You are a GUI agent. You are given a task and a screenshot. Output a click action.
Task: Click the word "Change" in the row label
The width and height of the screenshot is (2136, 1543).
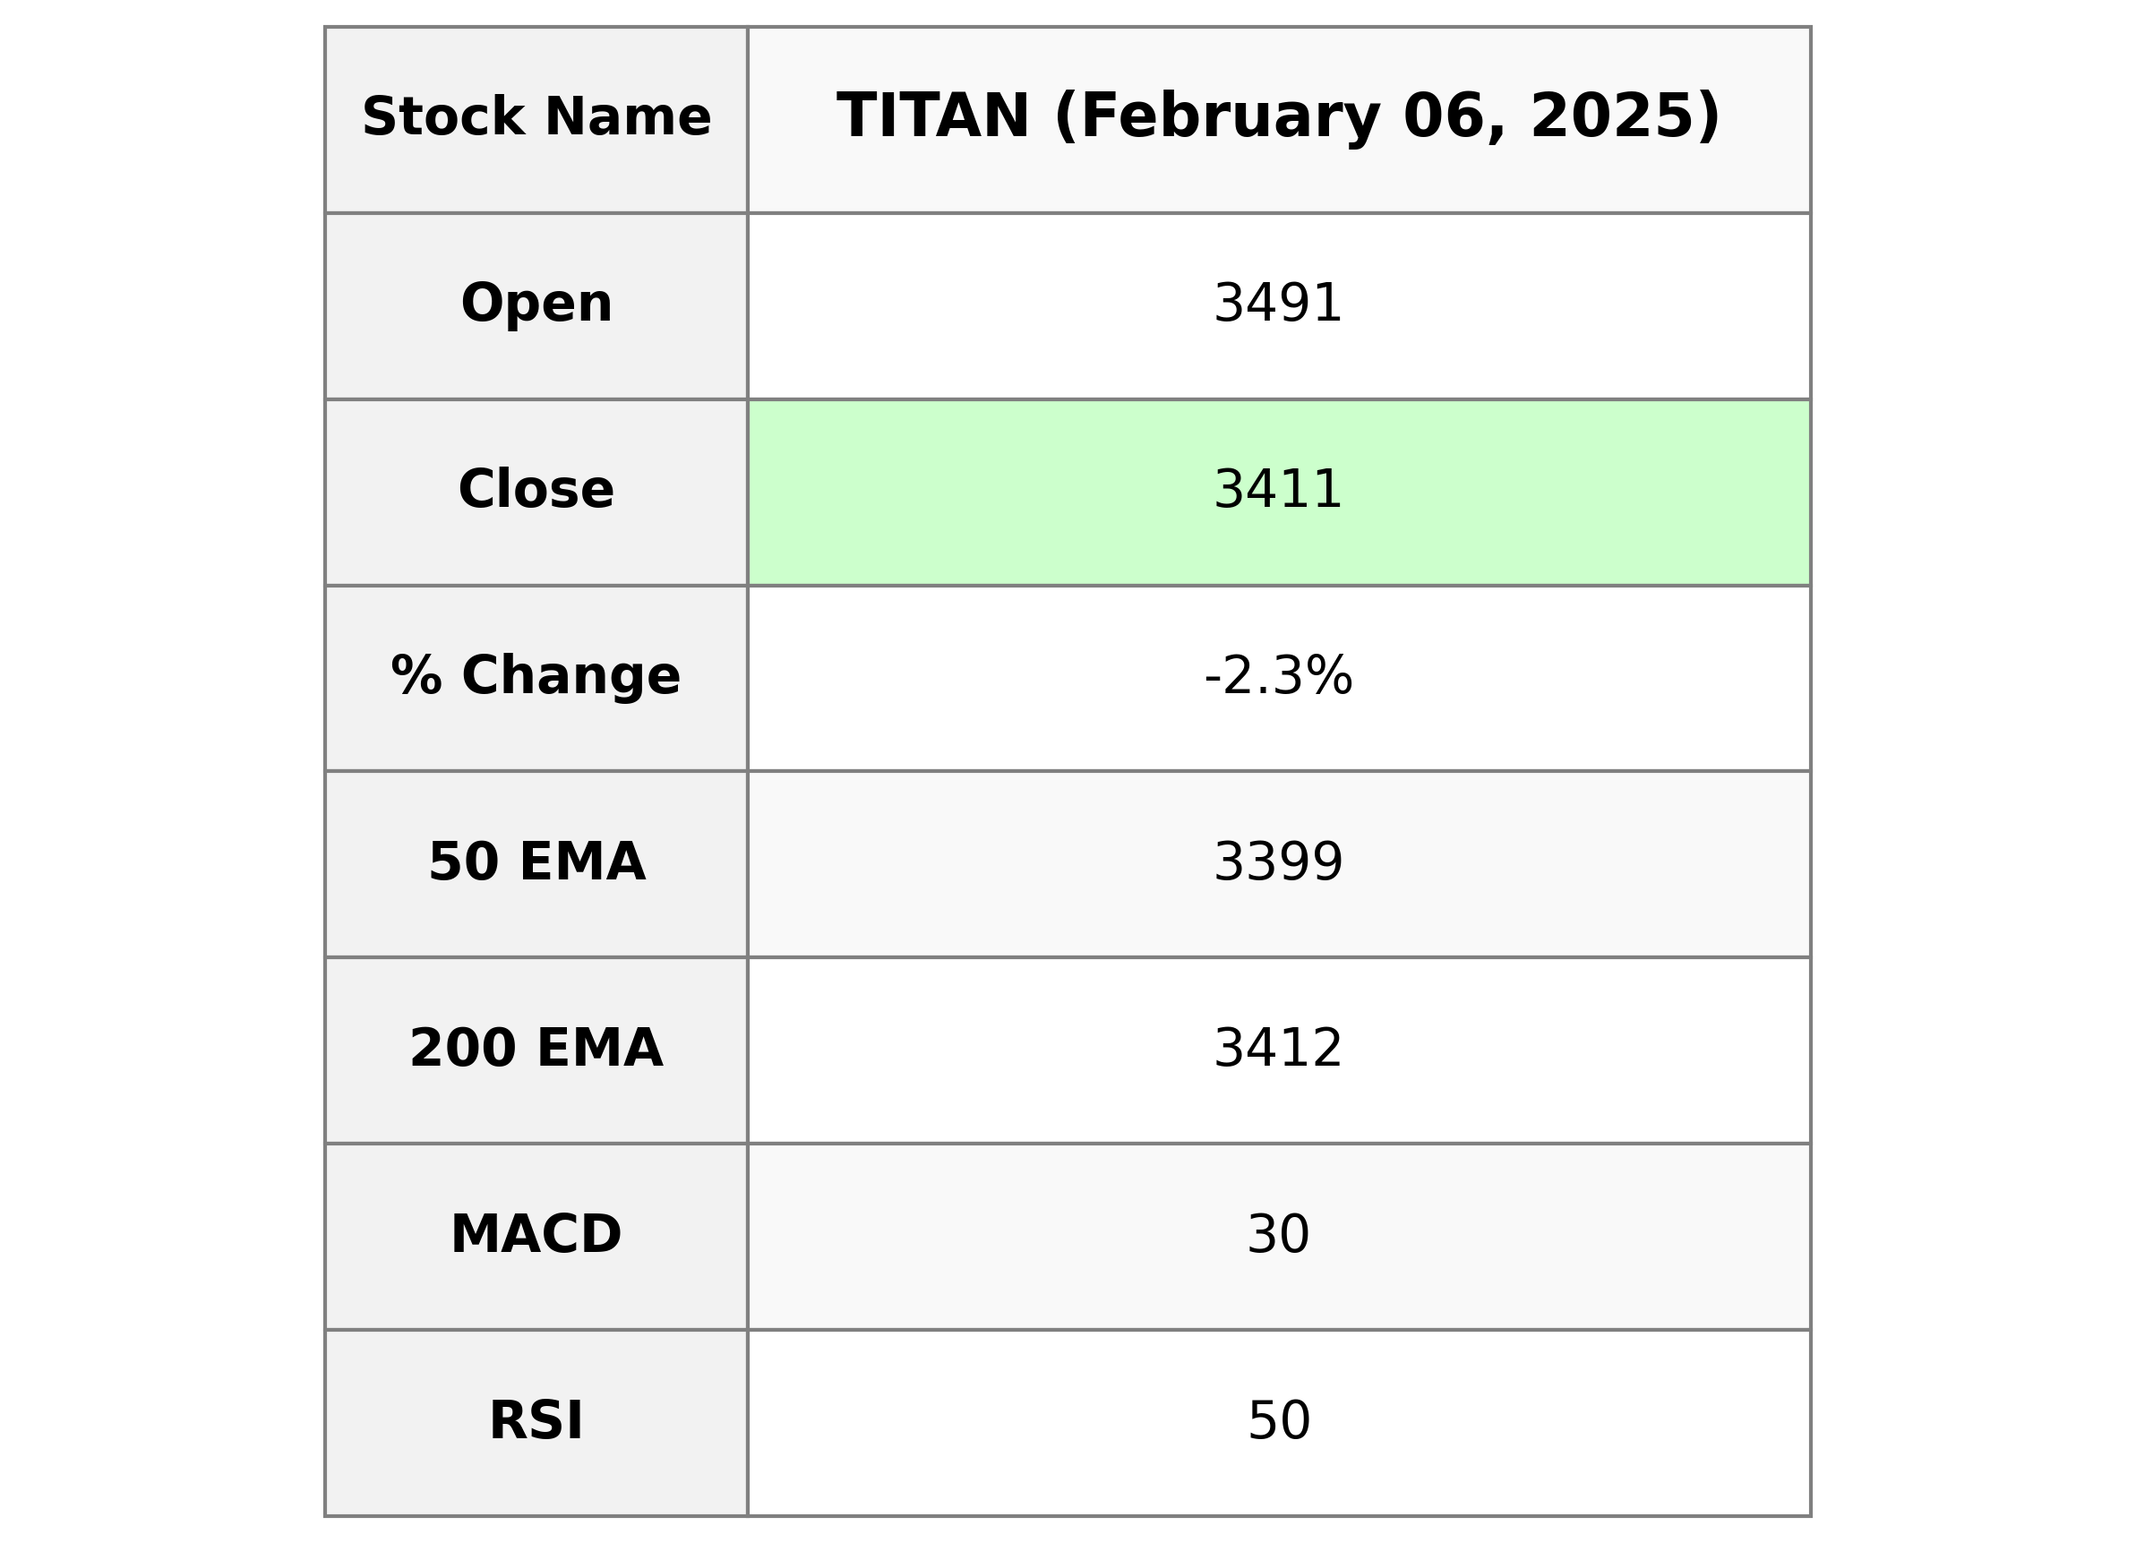(x=570, y=676)
